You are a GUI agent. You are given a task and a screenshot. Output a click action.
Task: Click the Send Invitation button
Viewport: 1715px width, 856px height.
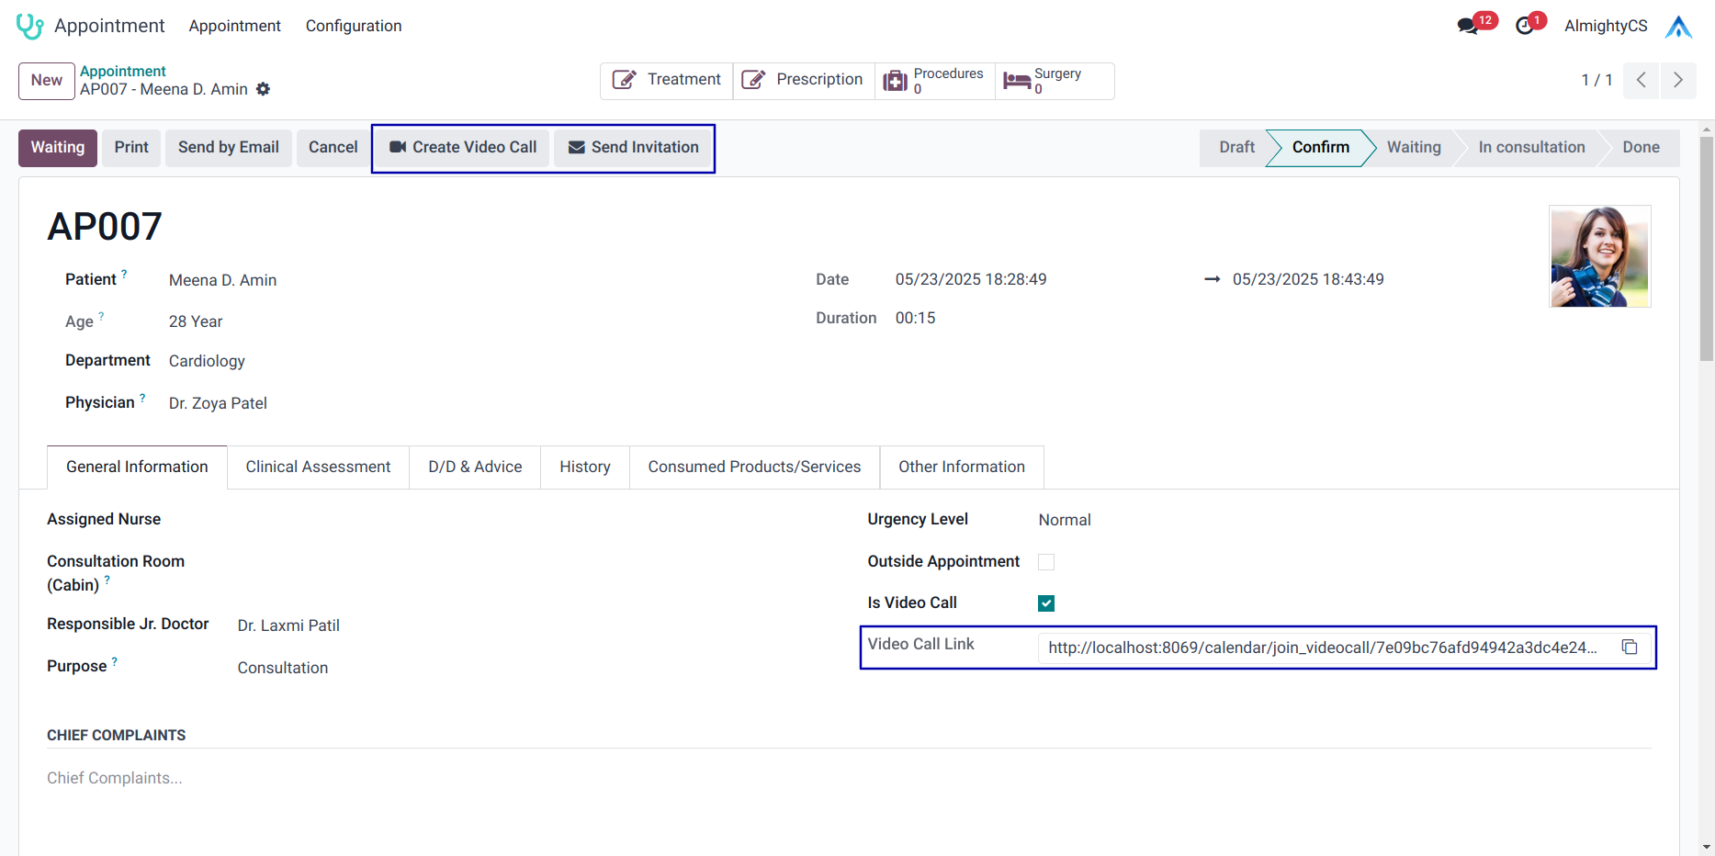tap(634, 147)
